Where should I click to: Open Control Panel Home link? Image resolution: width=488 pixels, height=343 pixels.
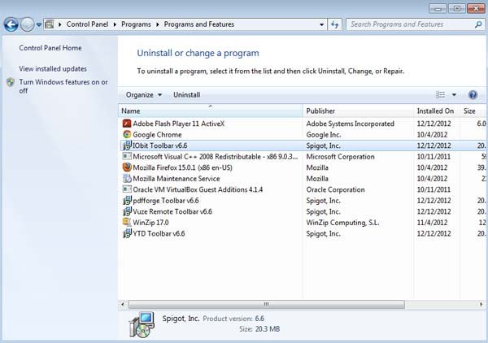pos(50,48)
